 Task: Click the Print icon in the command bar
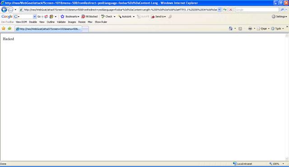250,28
